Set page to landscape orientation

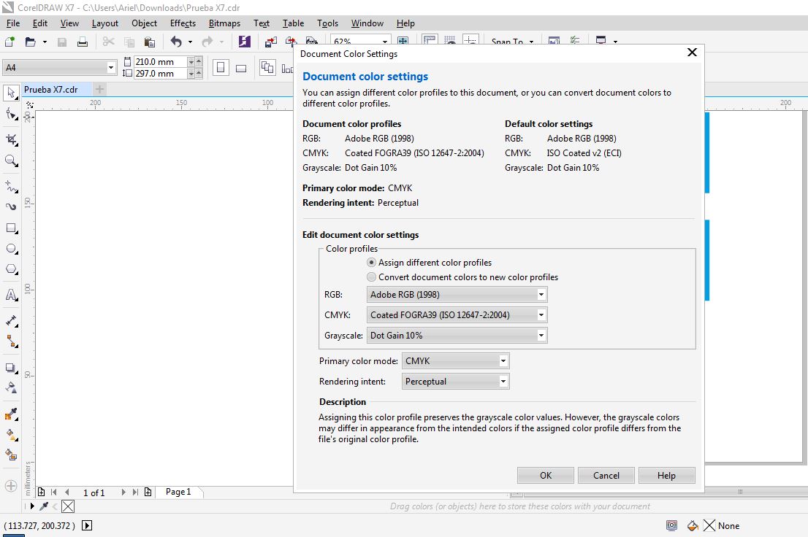click(241, 67)
